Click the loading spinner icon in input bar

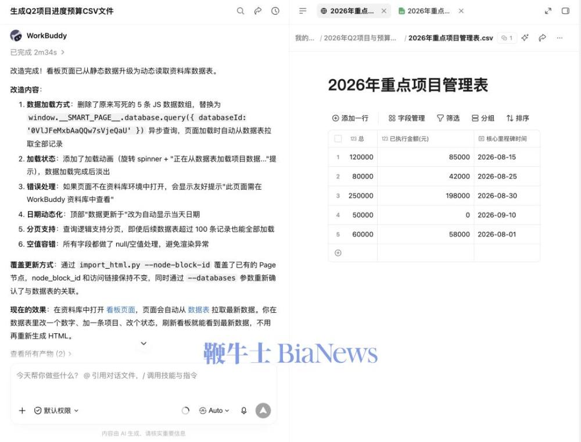point(186,411)
